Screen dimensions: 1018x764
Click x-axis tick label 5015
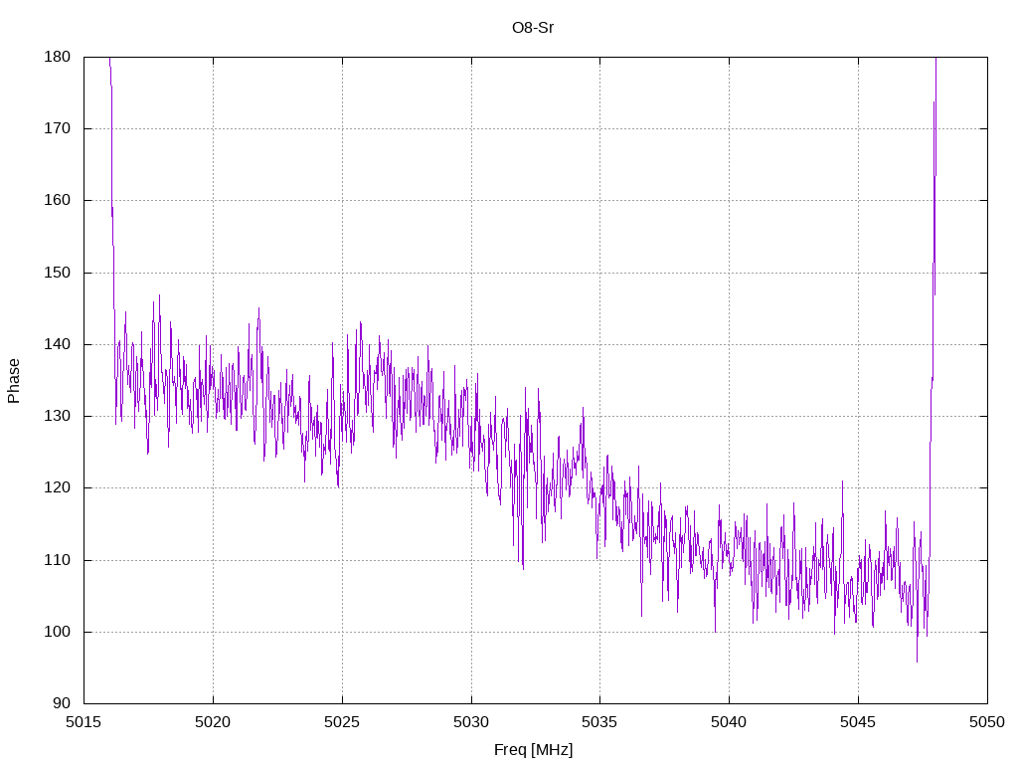[84, 722]
